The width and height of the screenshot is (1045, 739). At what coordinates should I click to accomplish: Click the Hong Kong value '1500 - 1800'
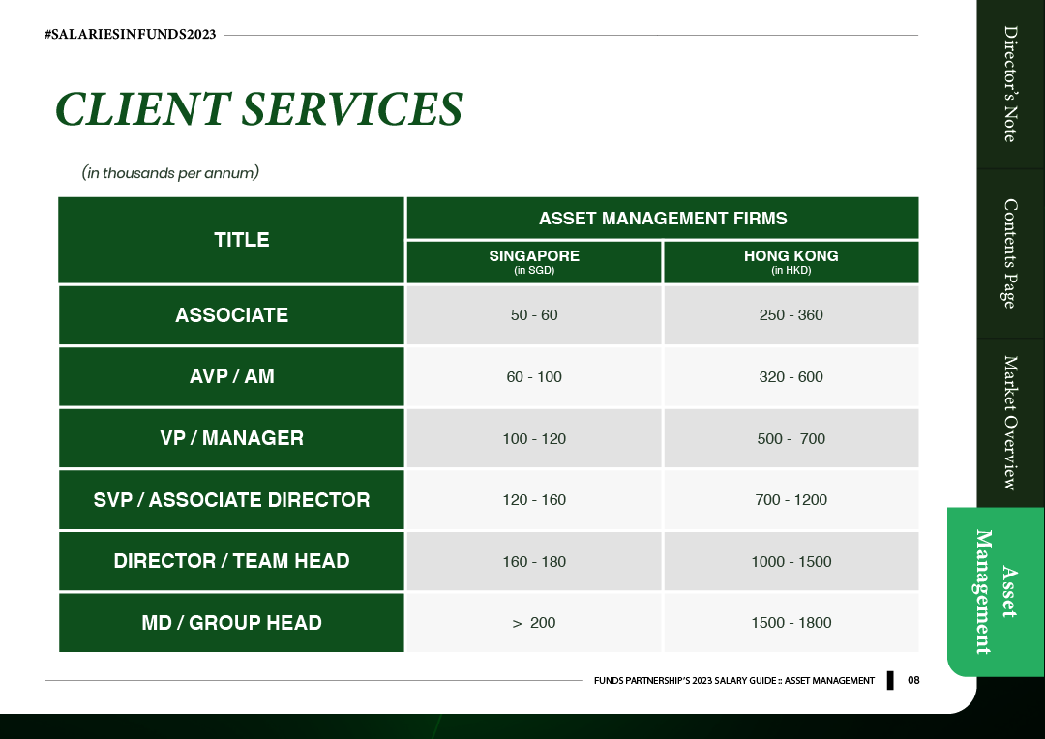(x=791, y=622)
